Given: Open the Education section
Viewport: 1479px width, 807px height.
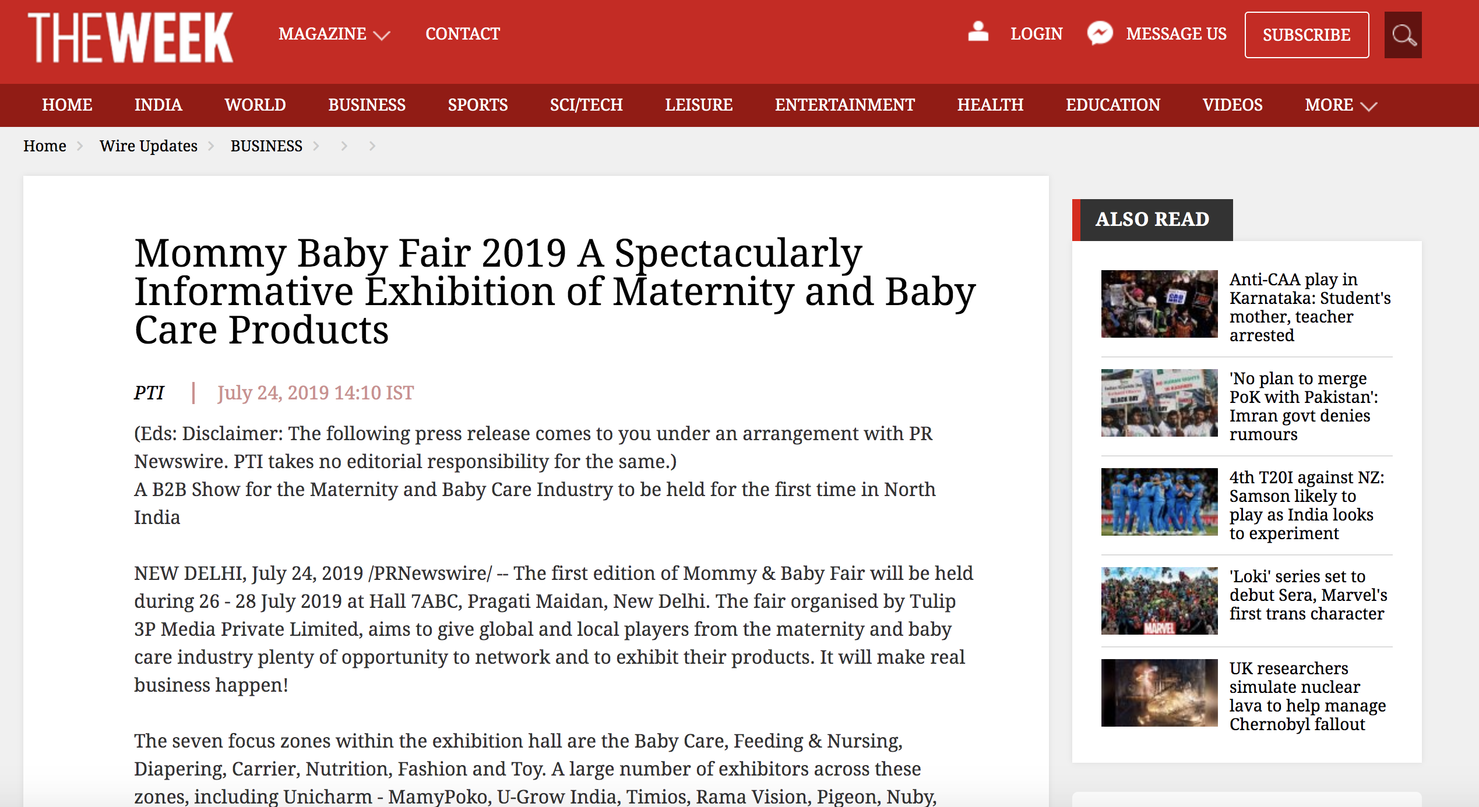Looking at the screenshot, I should [1113, 105].
